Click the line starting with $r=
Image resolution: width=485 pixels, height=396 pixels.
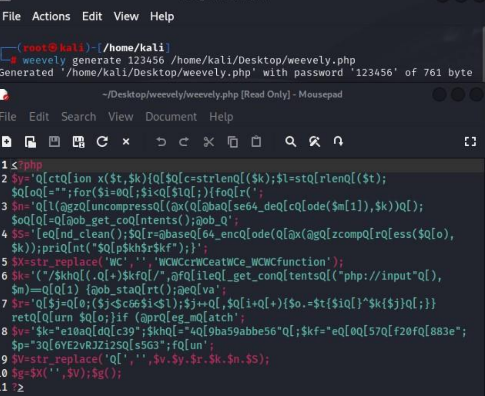[x=224, y=310]
